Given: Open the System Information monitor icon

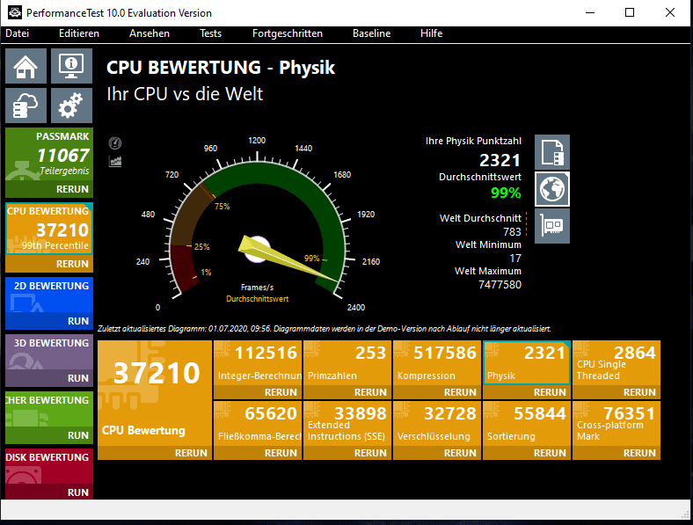Looking at the screenshot, I should [71, 66].
